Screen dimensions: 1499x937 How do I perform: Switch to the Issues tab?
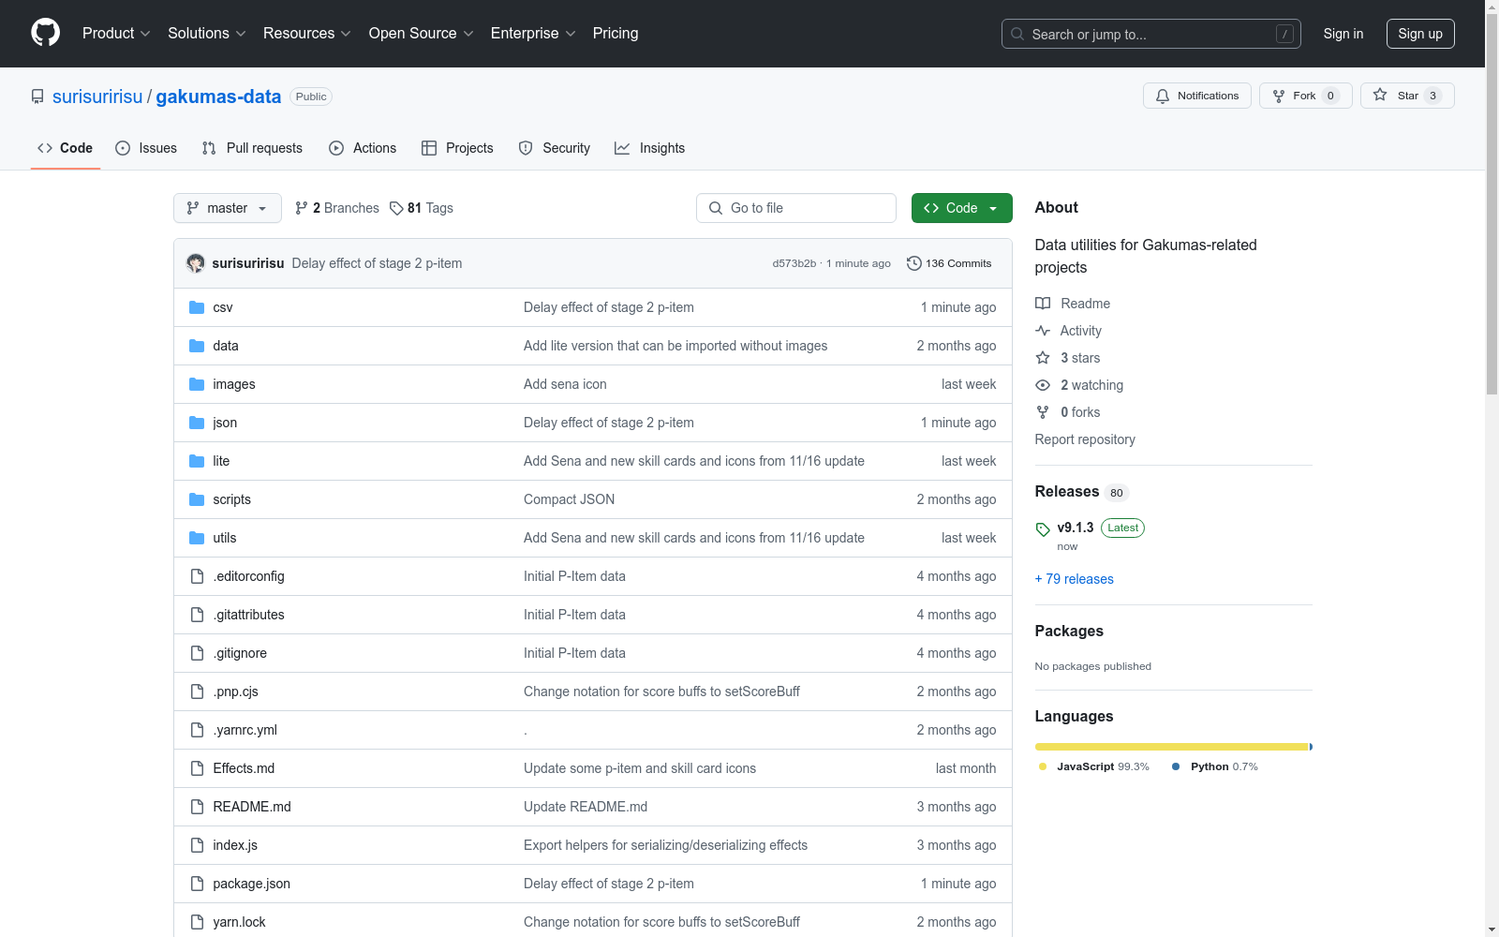pos(146,148)
